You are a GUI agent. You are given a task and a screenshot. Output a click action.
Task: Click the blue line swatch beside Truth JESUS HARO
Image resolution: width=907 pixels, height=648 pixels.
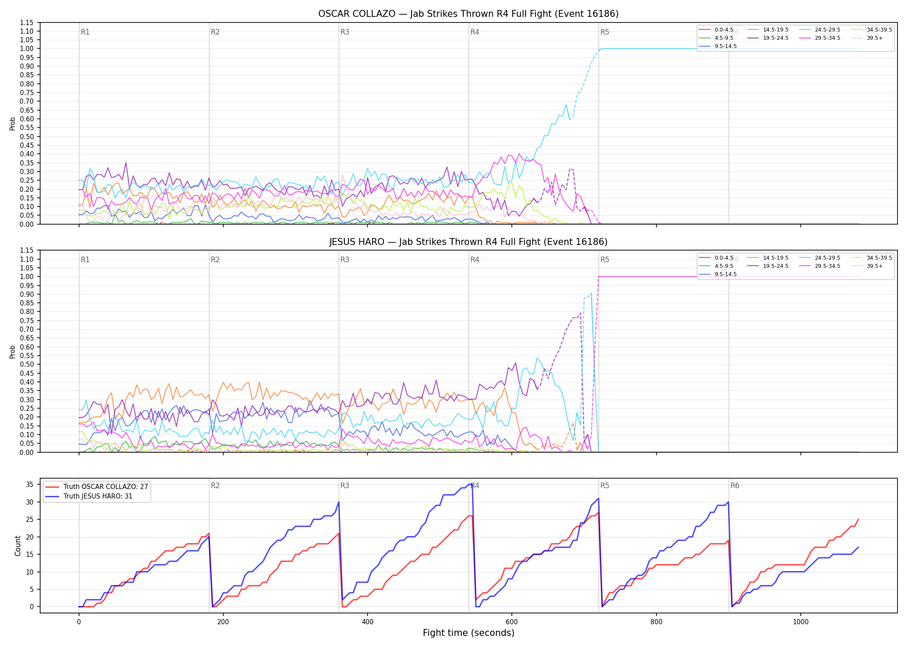pos(52,496)
